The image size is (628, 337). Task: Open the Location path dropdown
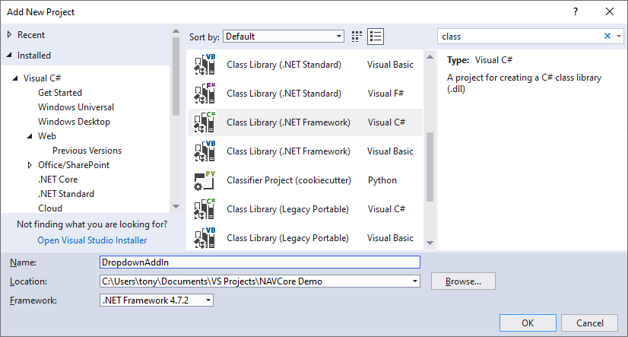(x=414, y=281)
